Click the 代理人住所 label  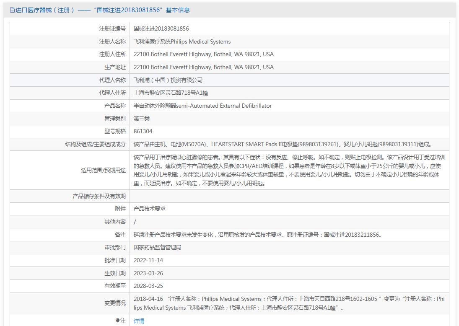(x=112, y=93)
